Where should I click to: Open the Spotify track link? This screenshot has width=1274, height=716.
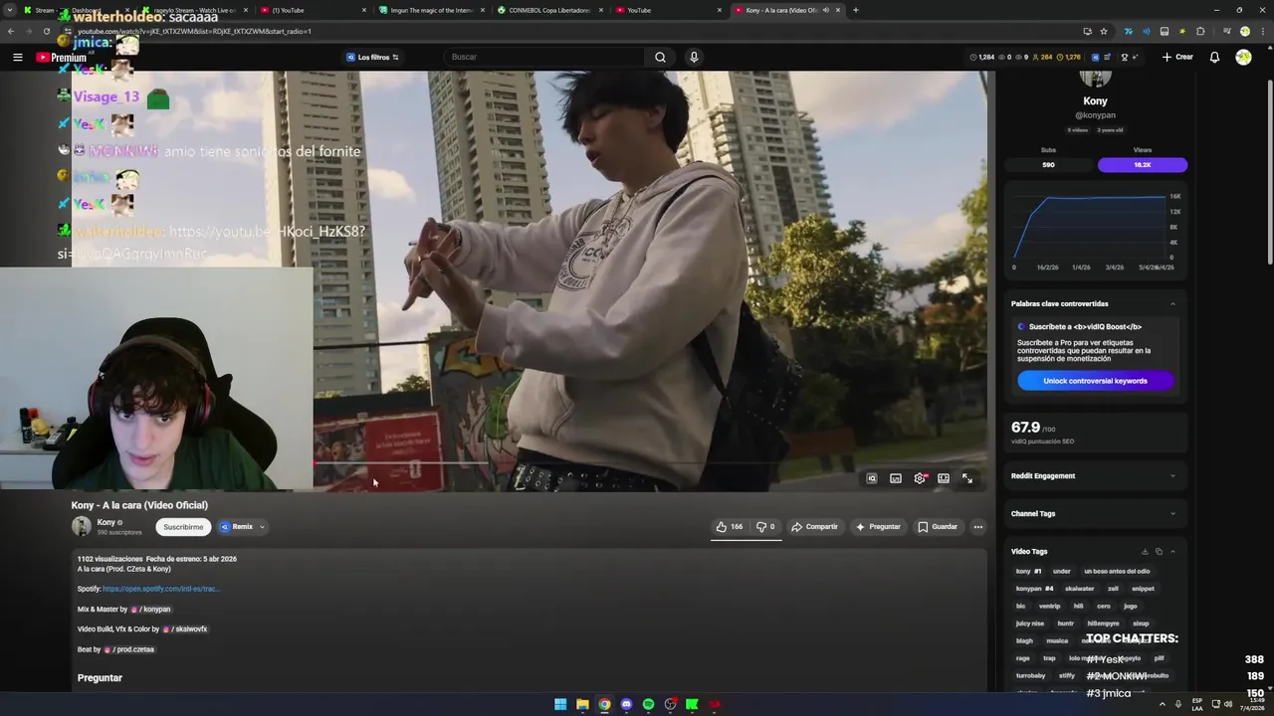pos(160,589)
